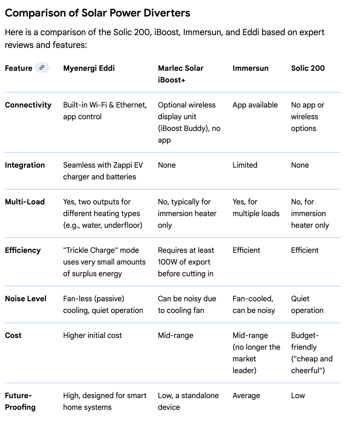
Task: Select the Integration row label
Action: click(25, 165)
